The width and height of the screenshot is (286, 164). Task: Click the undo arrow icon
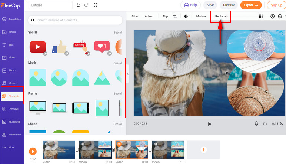coord(79,5)
